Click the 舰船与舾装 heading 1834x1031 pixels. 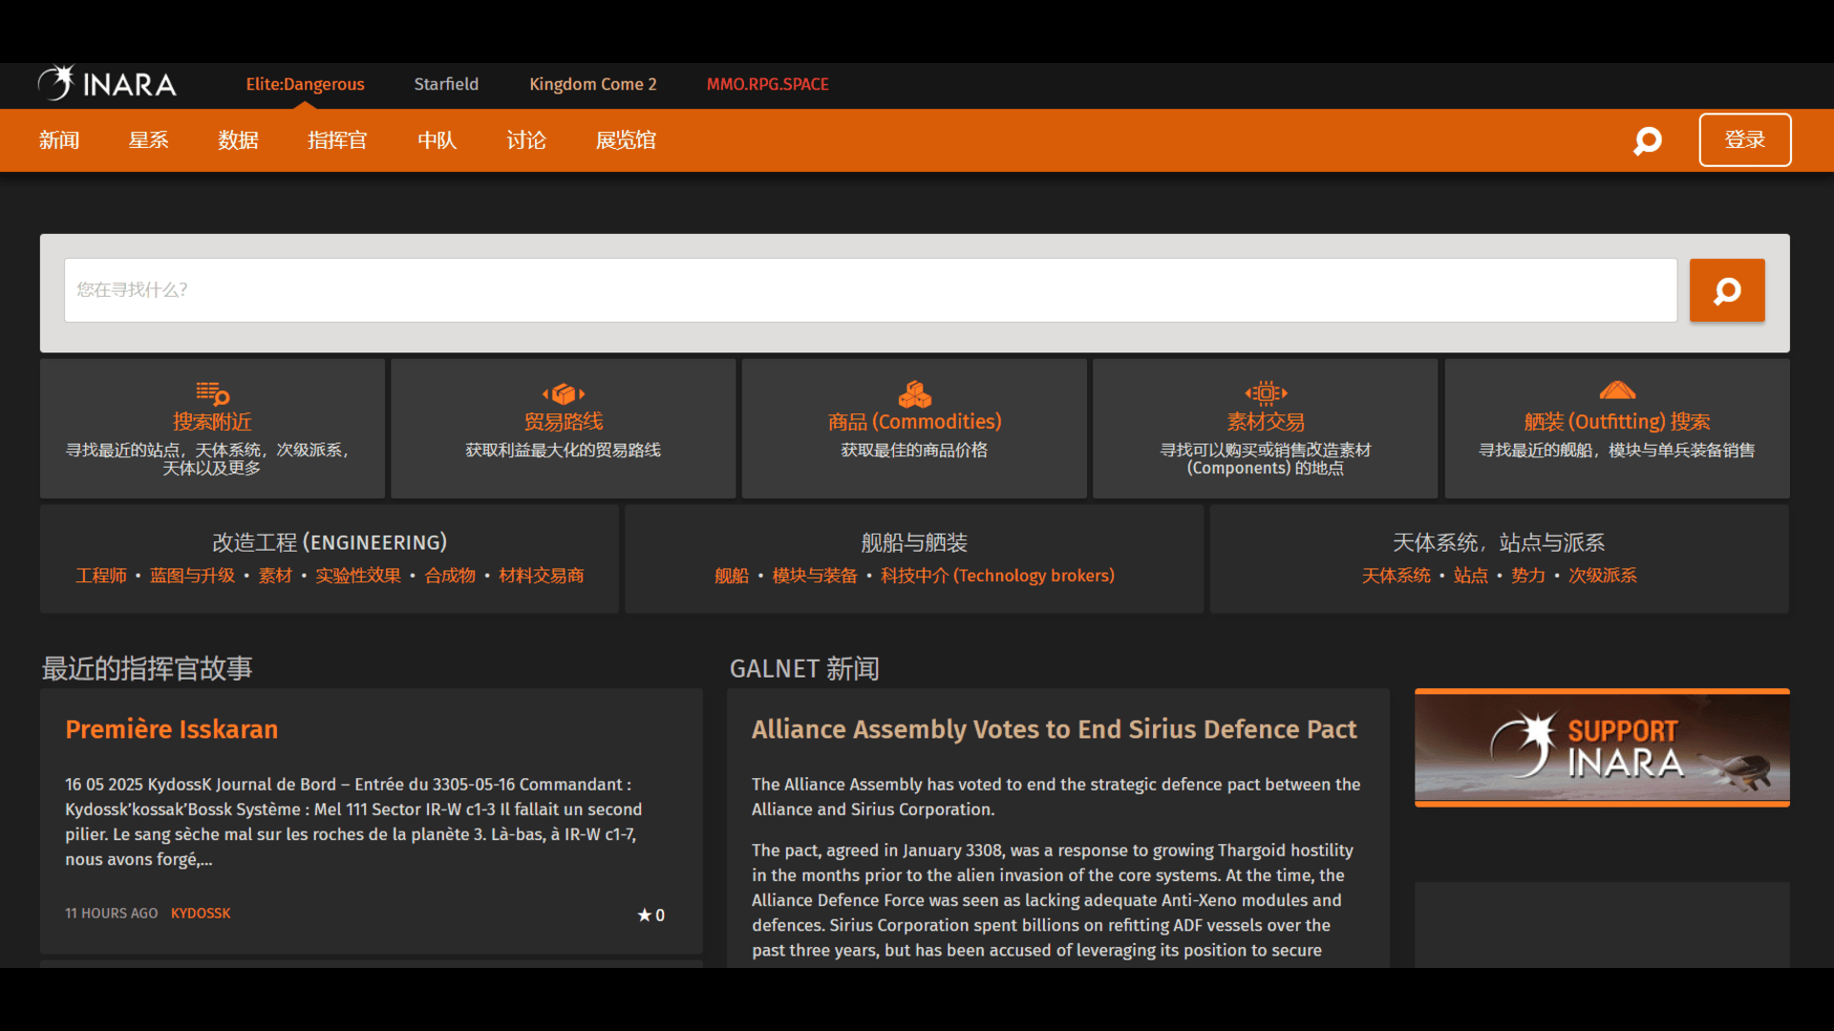click(914, 542)
